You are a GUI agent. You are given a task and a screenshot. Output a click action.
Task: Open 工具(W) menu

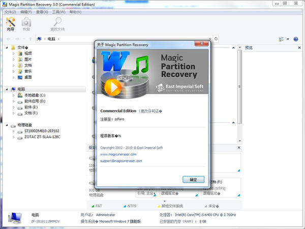pyautogui.click(x=59, y=12)
